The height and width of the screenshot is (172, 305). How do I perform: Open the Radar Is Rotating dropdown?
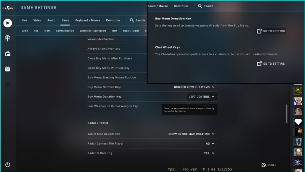click(209, 153)
